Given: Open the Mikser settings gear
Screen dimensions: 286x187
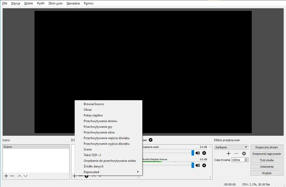Looking at the screenshot, I should click(151, 140).
